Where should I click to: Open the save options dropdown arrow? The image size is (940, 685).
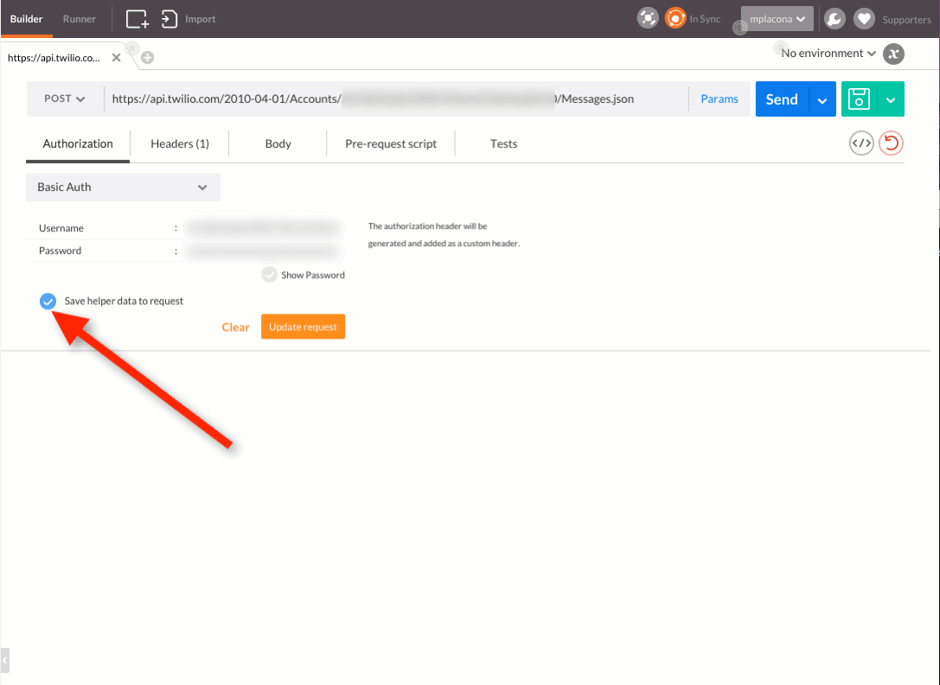[x=891, y=100]
